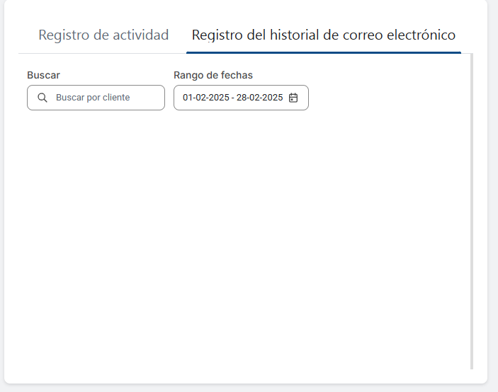The image size is (498, 392).
Task: Select Registro del historial de correo electrónico tab
Action: click(x=323, y=35)
